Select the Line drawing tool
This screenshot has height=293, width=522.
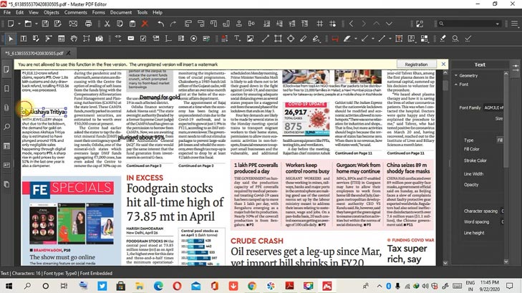click(x=265, y=39)
